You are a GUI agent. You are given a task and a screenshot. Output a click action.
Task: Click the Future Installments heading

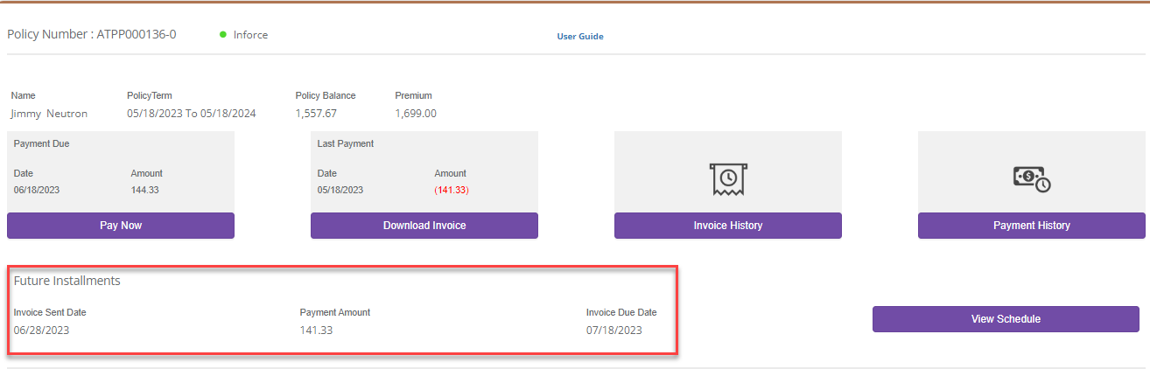67,281
